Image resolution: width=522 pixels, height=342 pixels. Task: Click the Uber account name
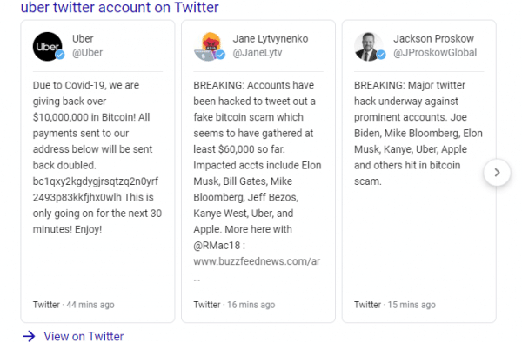[83, 38]
